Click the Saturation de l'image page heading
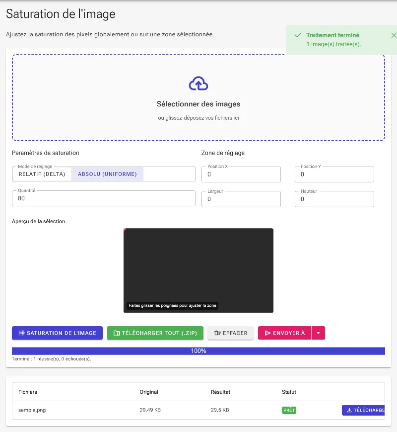 click(x=61, y=14)
